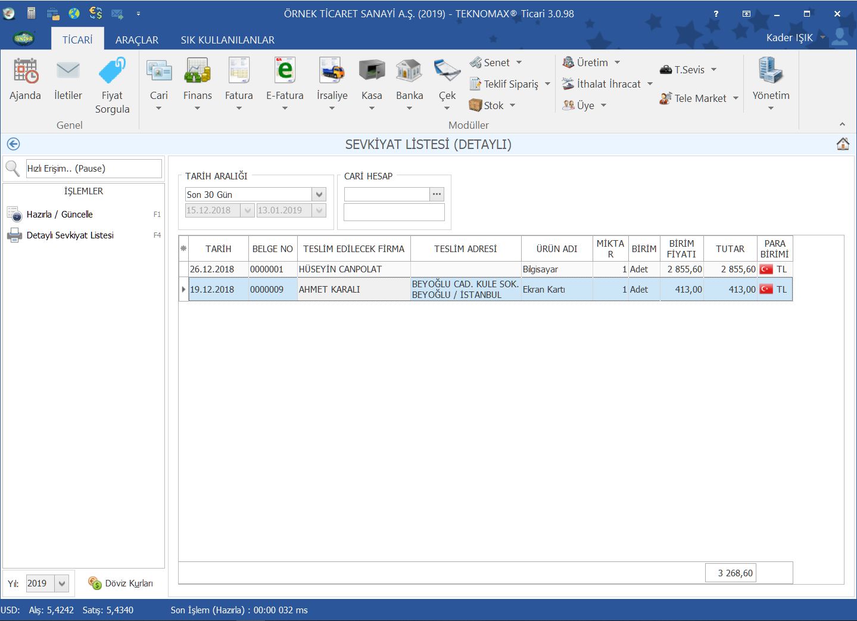Click the İrsaliye truck icon
The width and height of the screenshot is (857, 621).
click(332, 72)
